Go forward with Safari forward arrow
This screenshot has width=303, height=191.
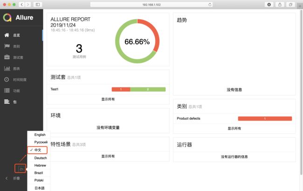coord(28,5)
